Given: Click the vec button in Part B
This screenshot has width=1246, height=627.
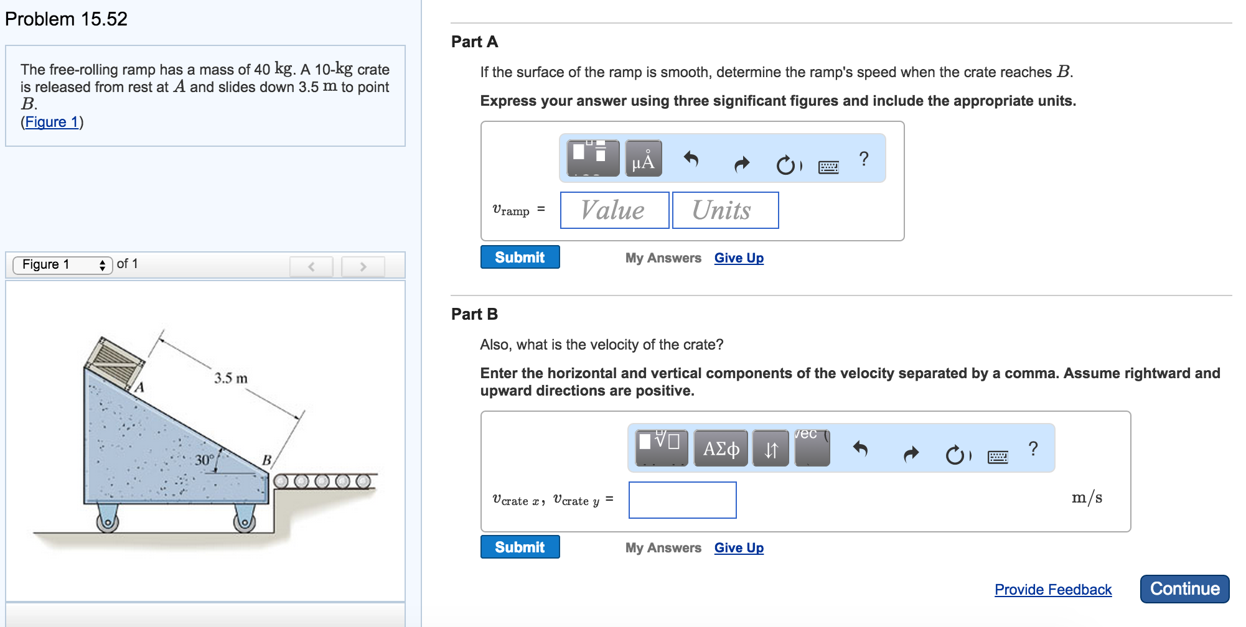Looking at the screenshot, I should click(x=812, y=447).
